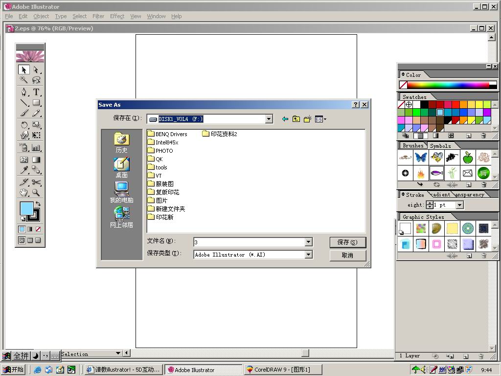
Task: Pick the blue butterfly symbol
Action: (421, 157)
